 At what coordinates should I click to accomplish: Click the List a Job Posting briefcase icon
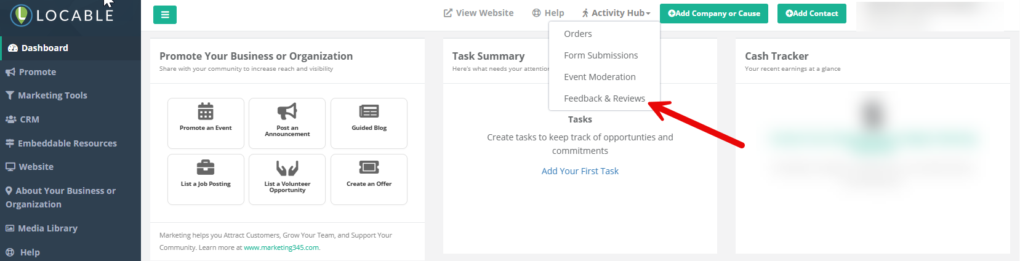206,167
